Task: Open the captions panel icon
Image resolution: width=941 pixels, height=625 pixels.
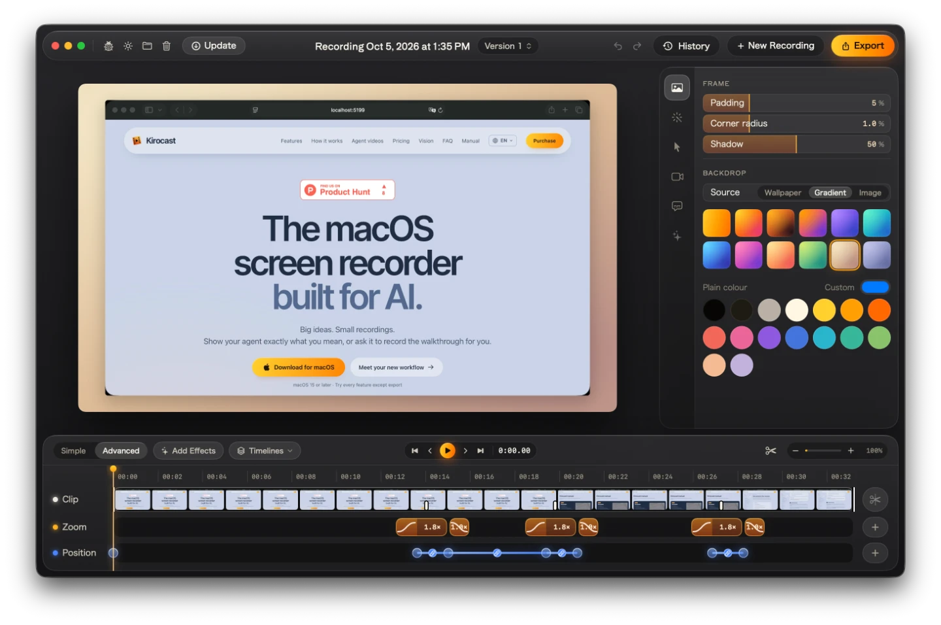Action: pos(677,206)
